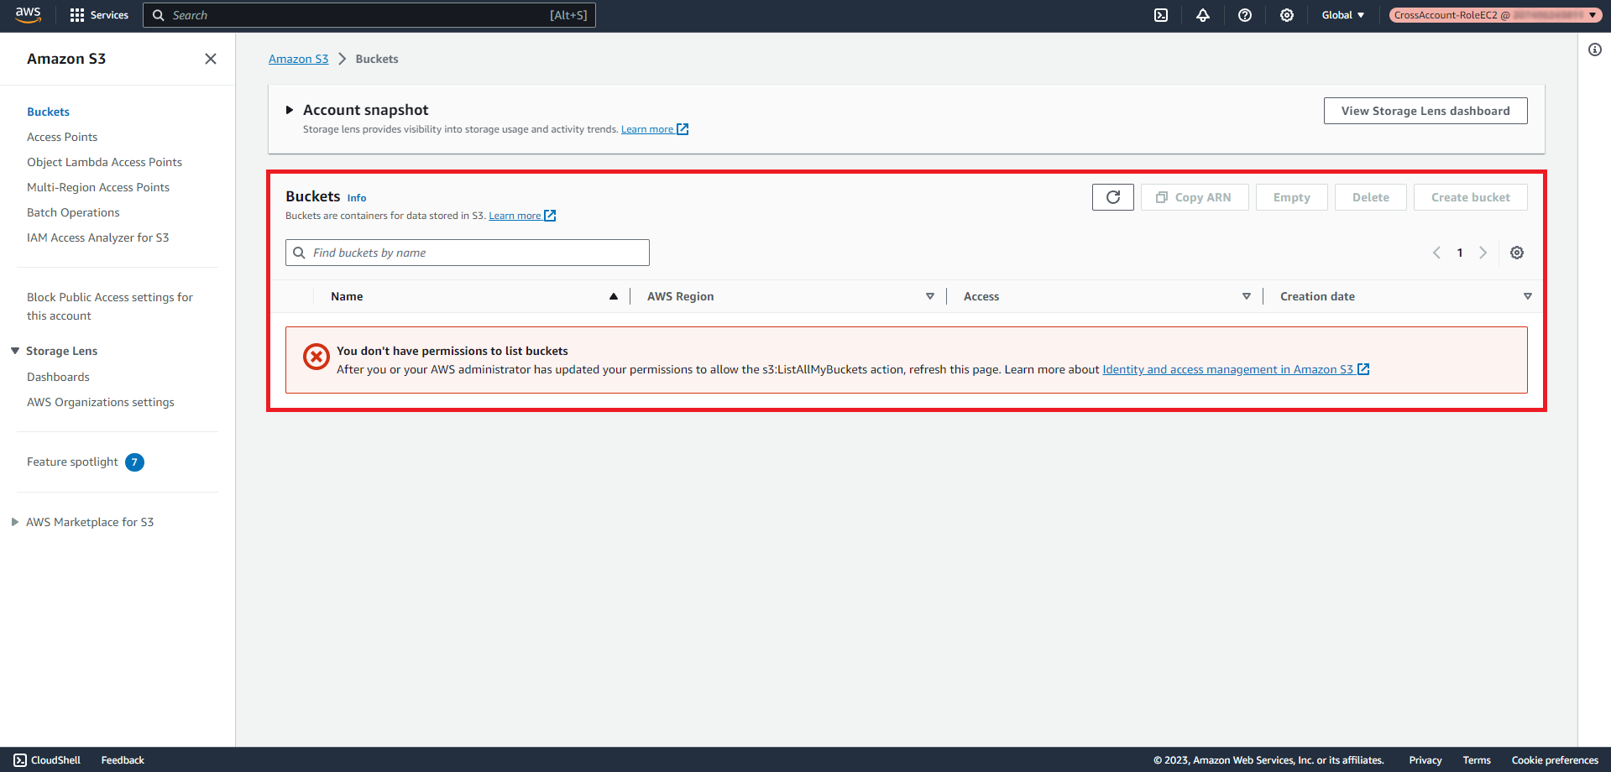Close the Amazon S3 side navigation
The width and height of the screenshot is (1611, 772).
point(211,59)
